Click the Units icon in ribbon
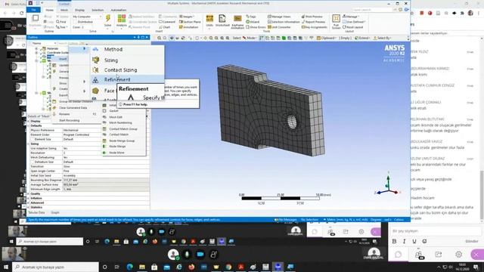Viewport: 484px width, 272px height. pos(209,18)
